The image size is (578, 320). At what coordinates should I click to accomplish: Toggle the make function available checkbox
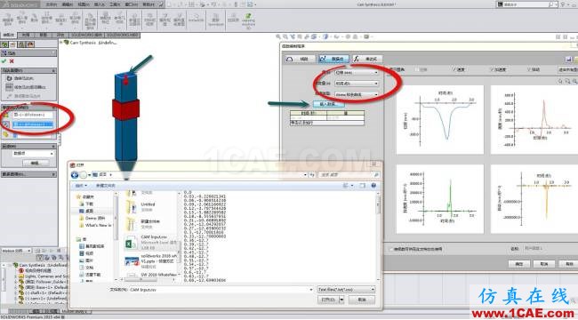coord(391,249)
